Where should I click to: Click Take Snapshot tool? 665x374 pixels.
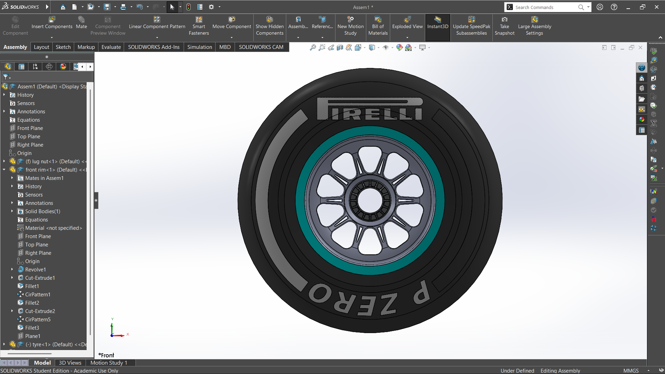(x=504, y=26)
